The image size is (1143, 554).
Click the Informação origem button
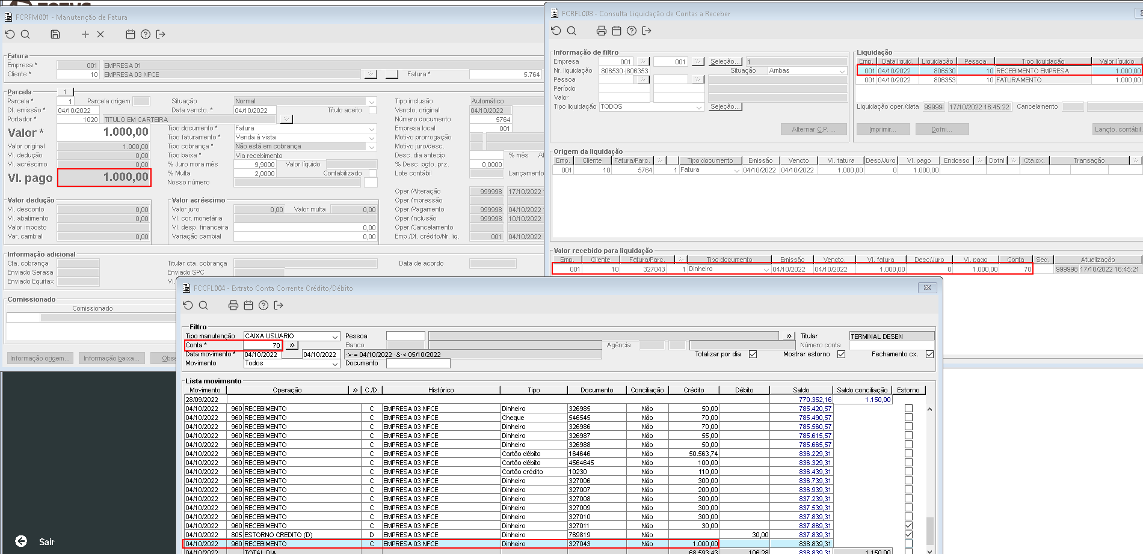(40, 358)
